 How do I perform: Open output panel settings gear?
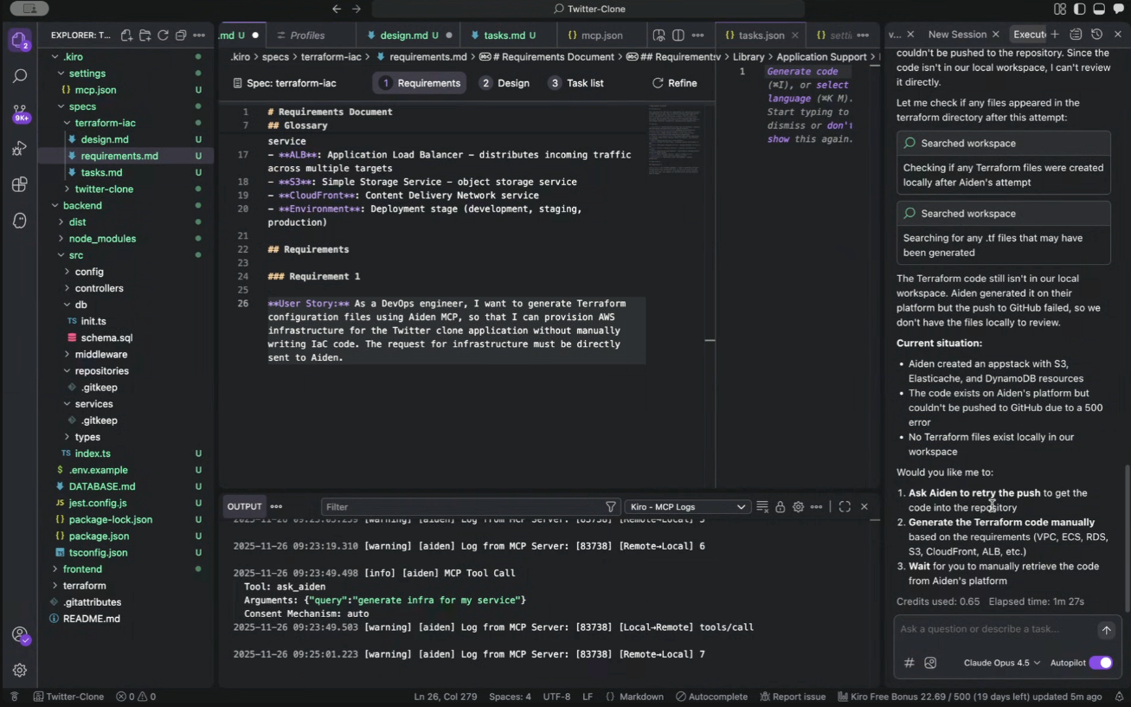798,507
